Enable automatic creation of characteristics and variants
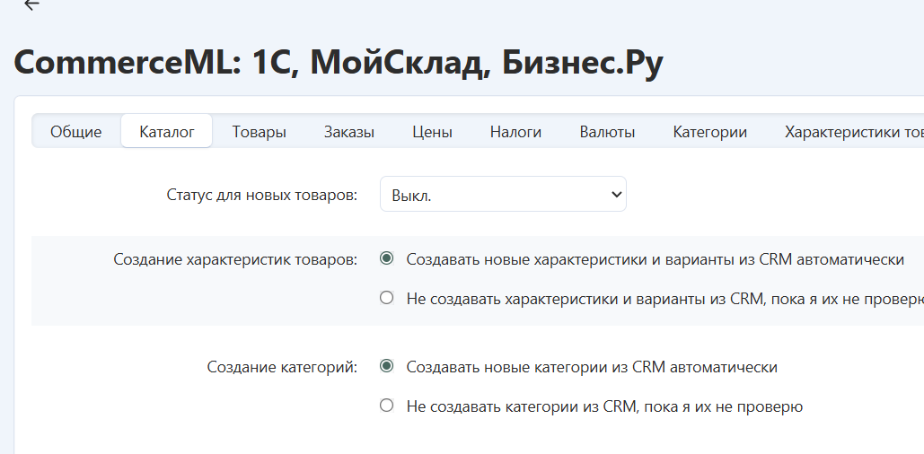Viewport: 924px width, 454px height. 387,259
